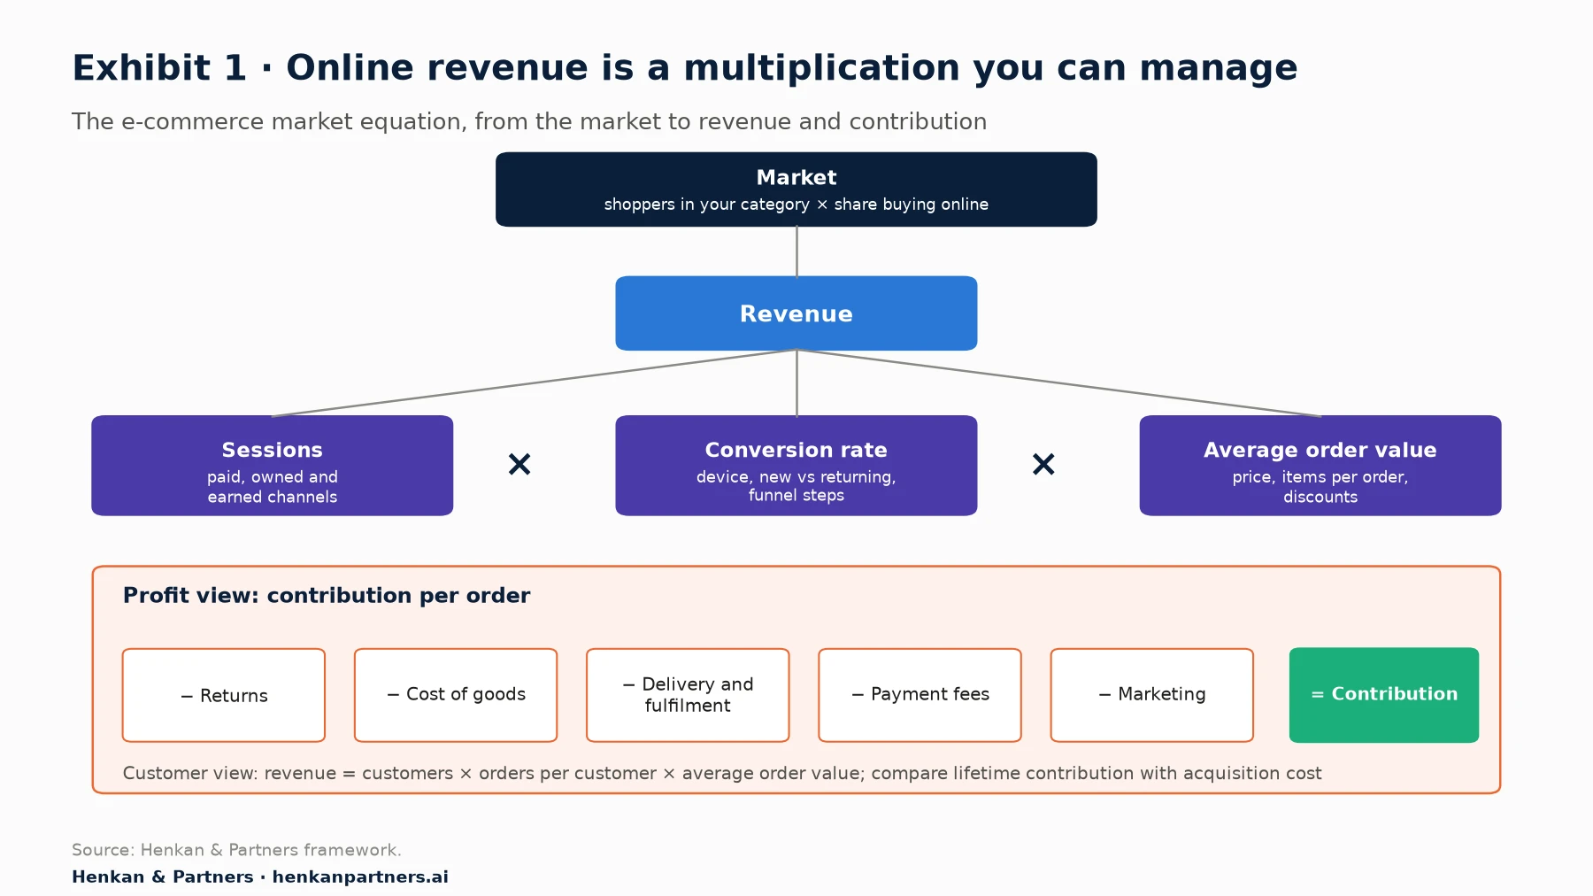This screenshot has height=896, width=1593.
Task: Select the Exhibit 1 title text
Action: coord(685,68)
